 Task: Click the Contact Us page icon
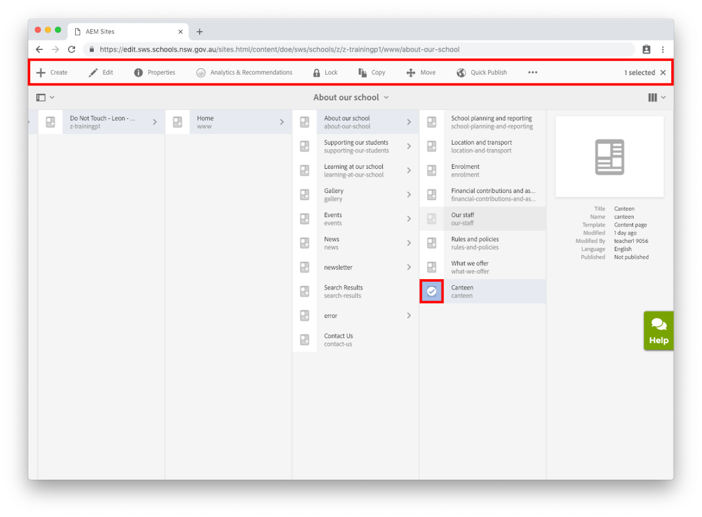click(x=304, y=339)
